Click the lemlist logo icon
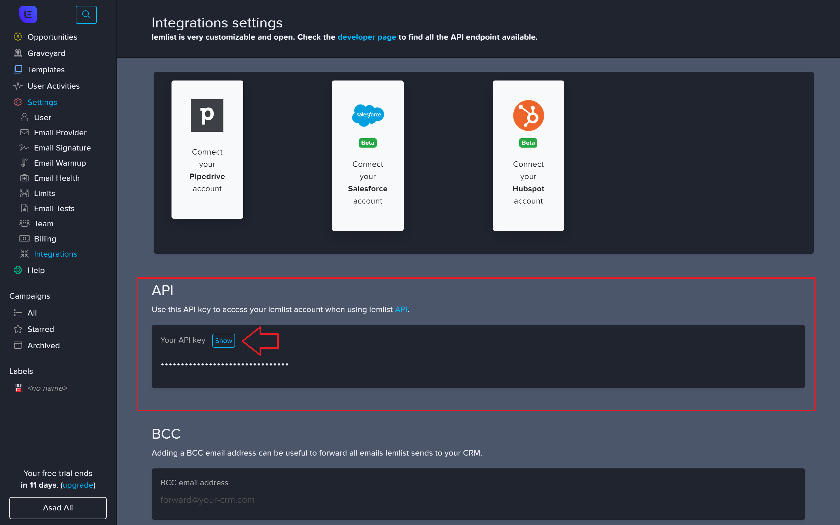 click(x=28, y=15)
